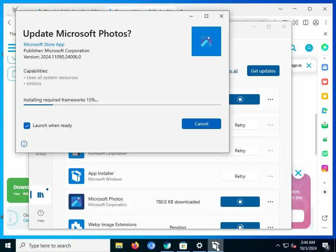Image resolution: width=336 pixels, height=252 pixels.
Task: Open the browser three-dot menu
Action: click(x=326, y=23)
